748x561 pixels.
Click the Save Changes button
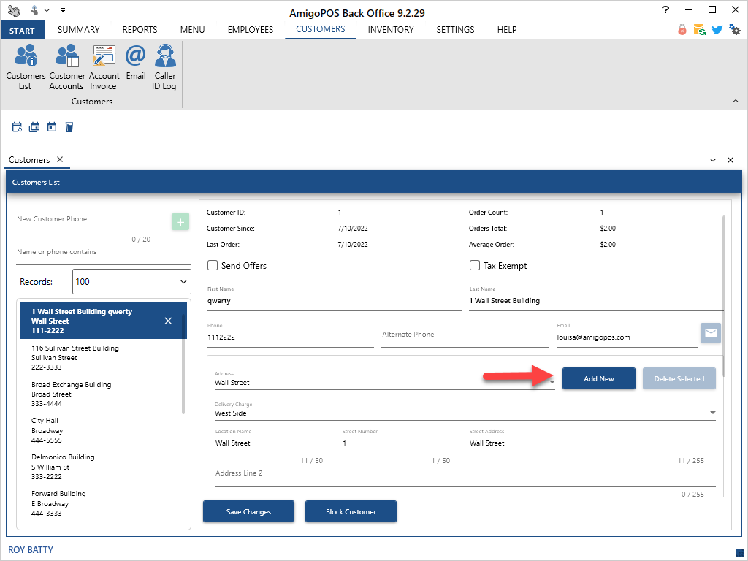[248, 512]
